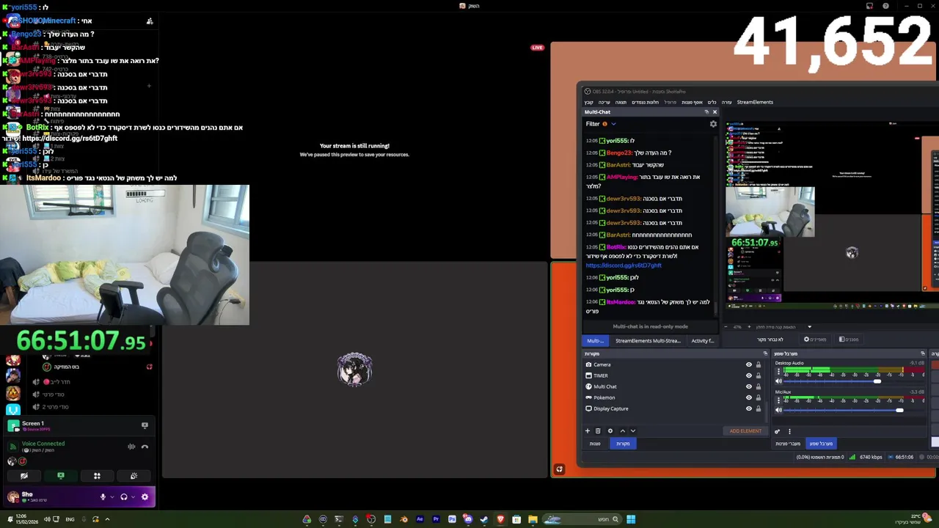Stop streaming Screen 1 in Discord
Viewport: 939px width, 528px height.
point(145,425)
